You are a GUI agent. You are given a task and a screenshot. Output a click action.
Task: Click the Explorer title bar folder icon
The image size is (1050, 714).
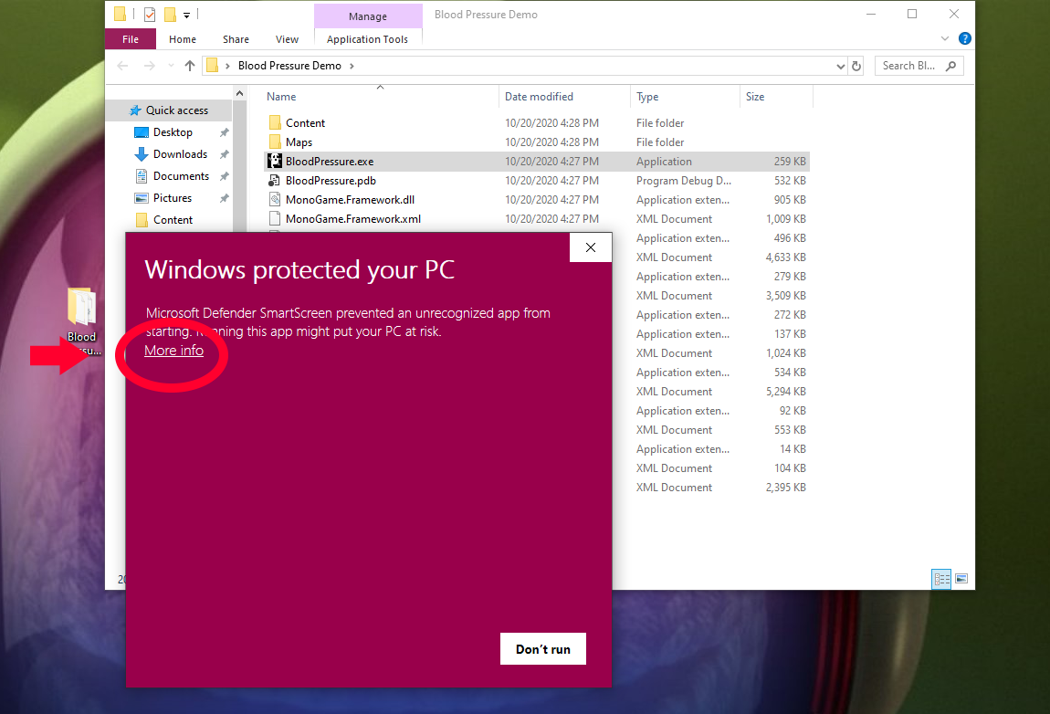tap(120, 14)
